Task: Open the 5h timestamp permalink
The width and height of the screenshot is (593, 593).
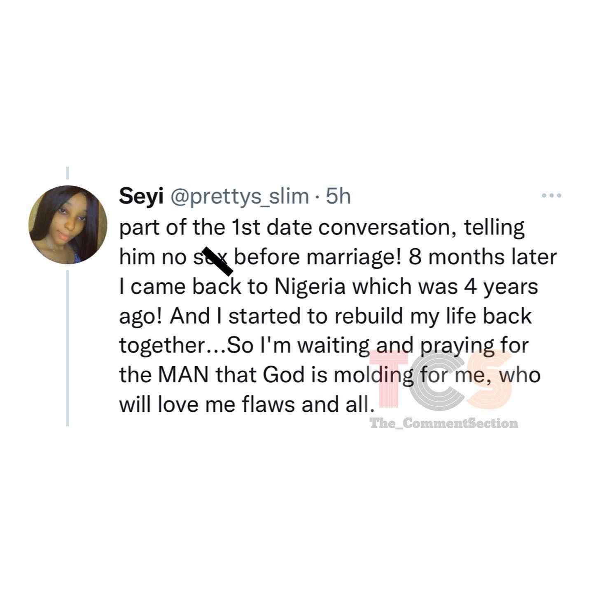Action: click(338, 197)
